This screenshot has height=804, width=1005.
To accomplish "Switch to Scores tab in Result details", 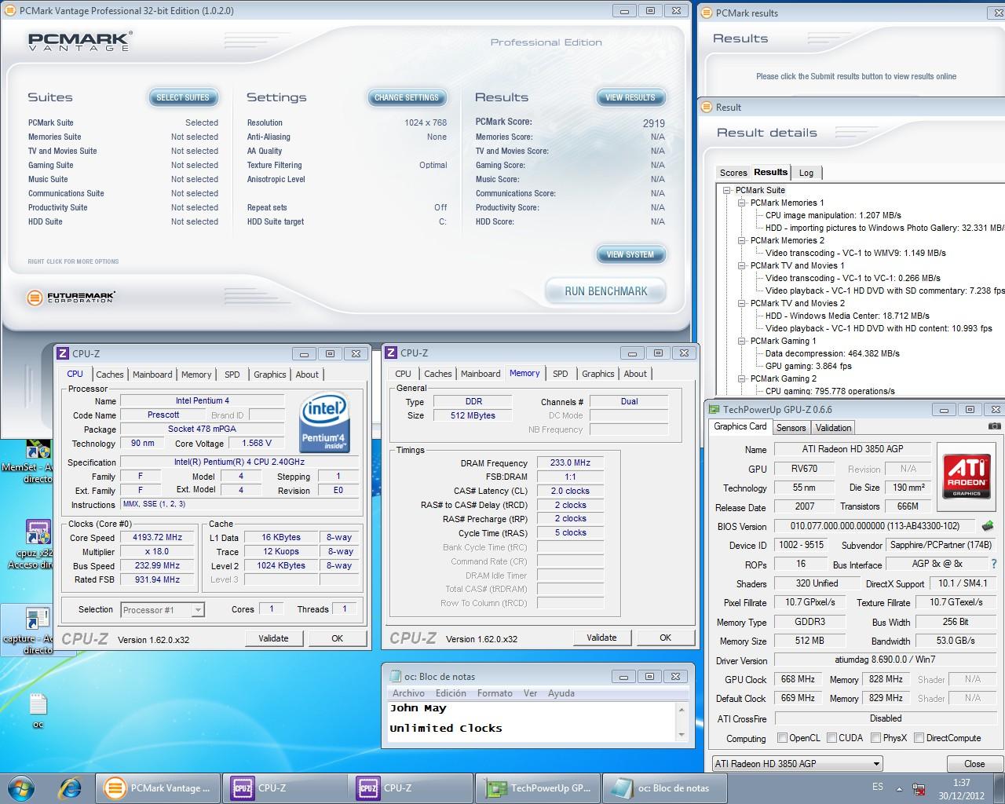I will pos(733,173).
